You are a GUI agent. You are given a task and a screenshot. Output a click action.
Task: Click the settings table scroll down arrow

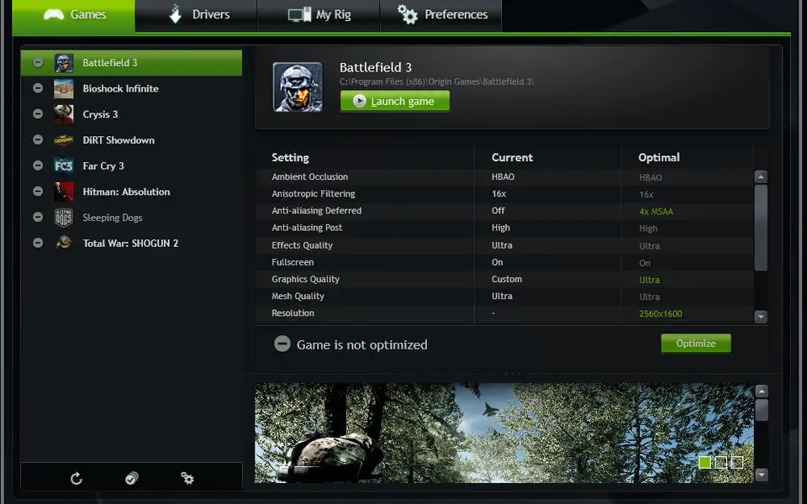tap(761, 317)
